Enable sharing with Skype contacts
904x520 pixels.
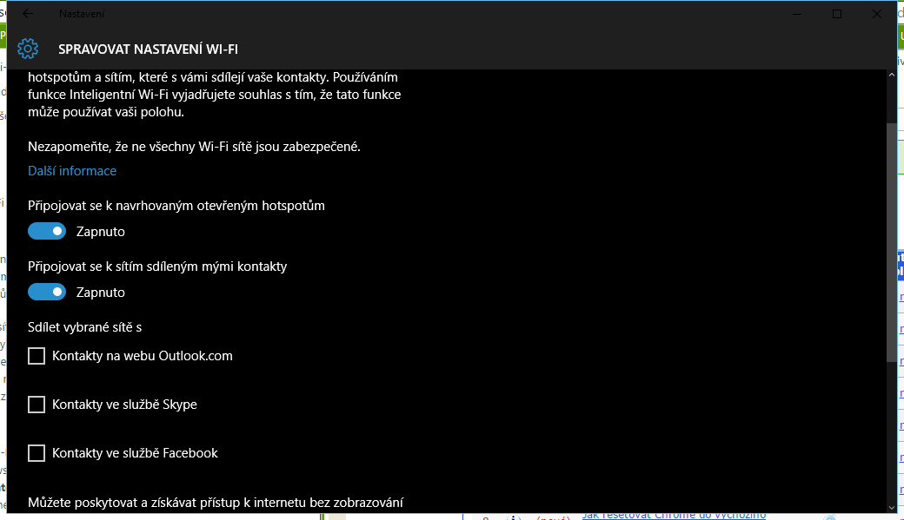(x=37, y=405)
